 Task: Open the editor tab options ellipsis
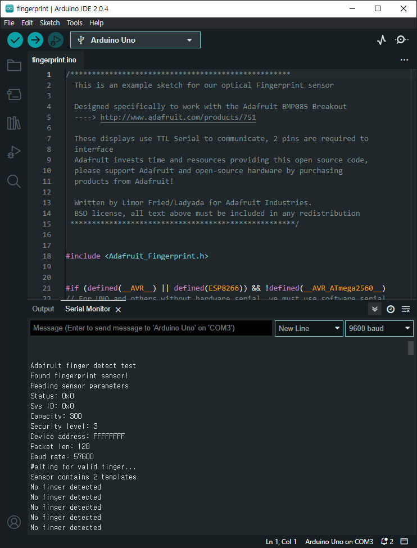click(x=404, y=60)
